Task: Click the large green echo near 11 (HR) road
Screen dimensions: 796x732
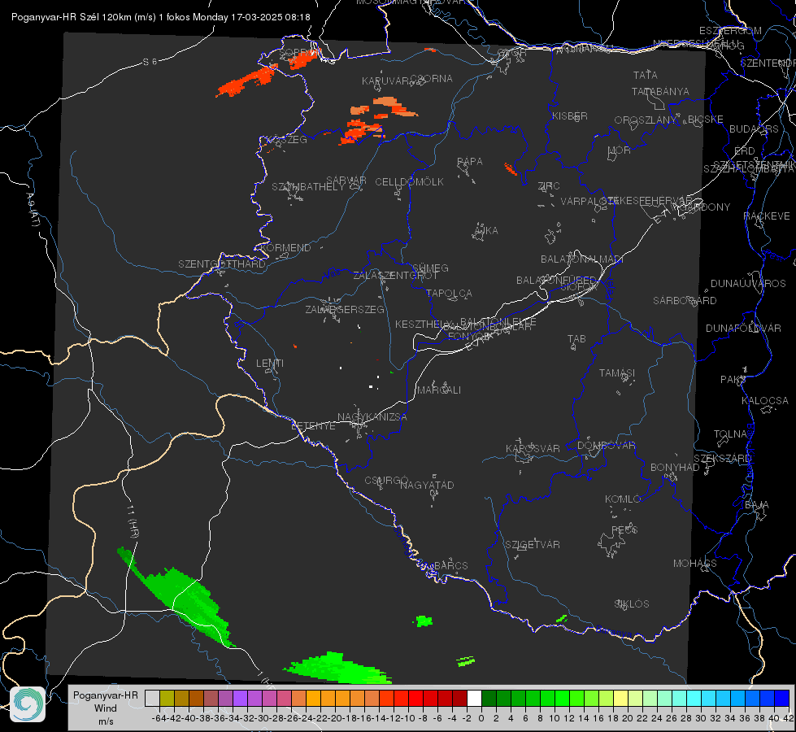Action: pos(178,599)
